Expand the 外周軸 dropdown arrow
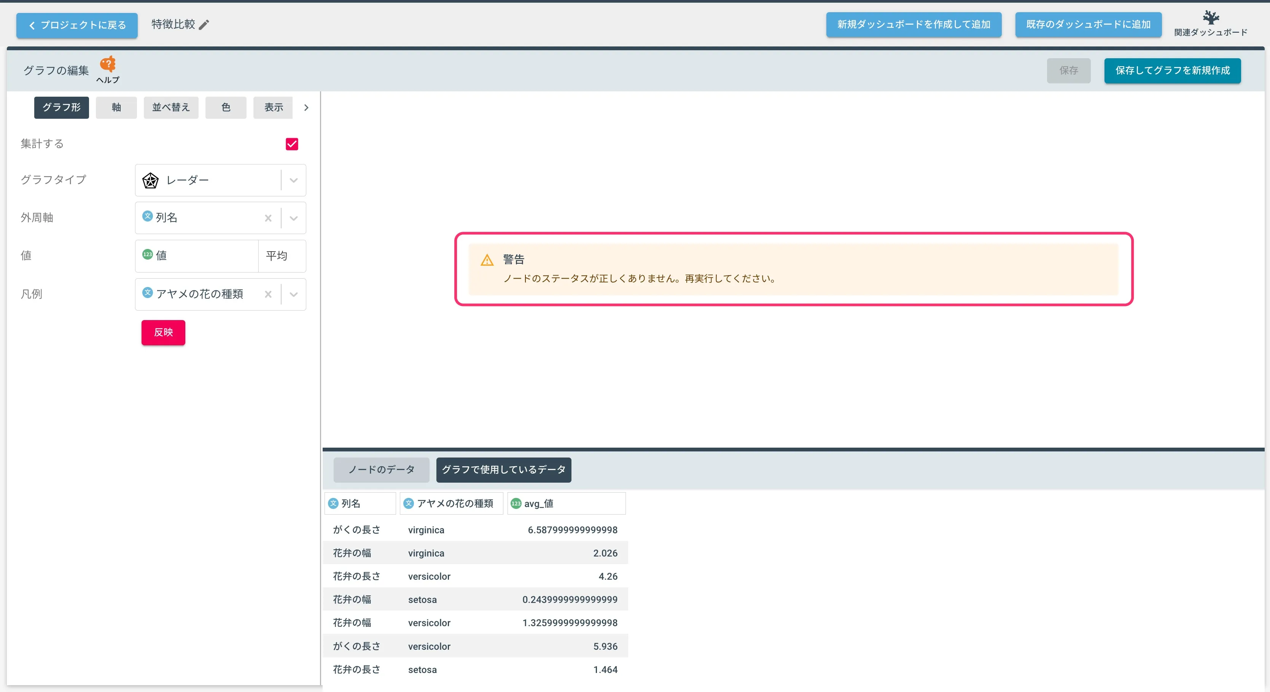Image resolution: width=1270 pixels, height=692 pixels. pos(294,218)
